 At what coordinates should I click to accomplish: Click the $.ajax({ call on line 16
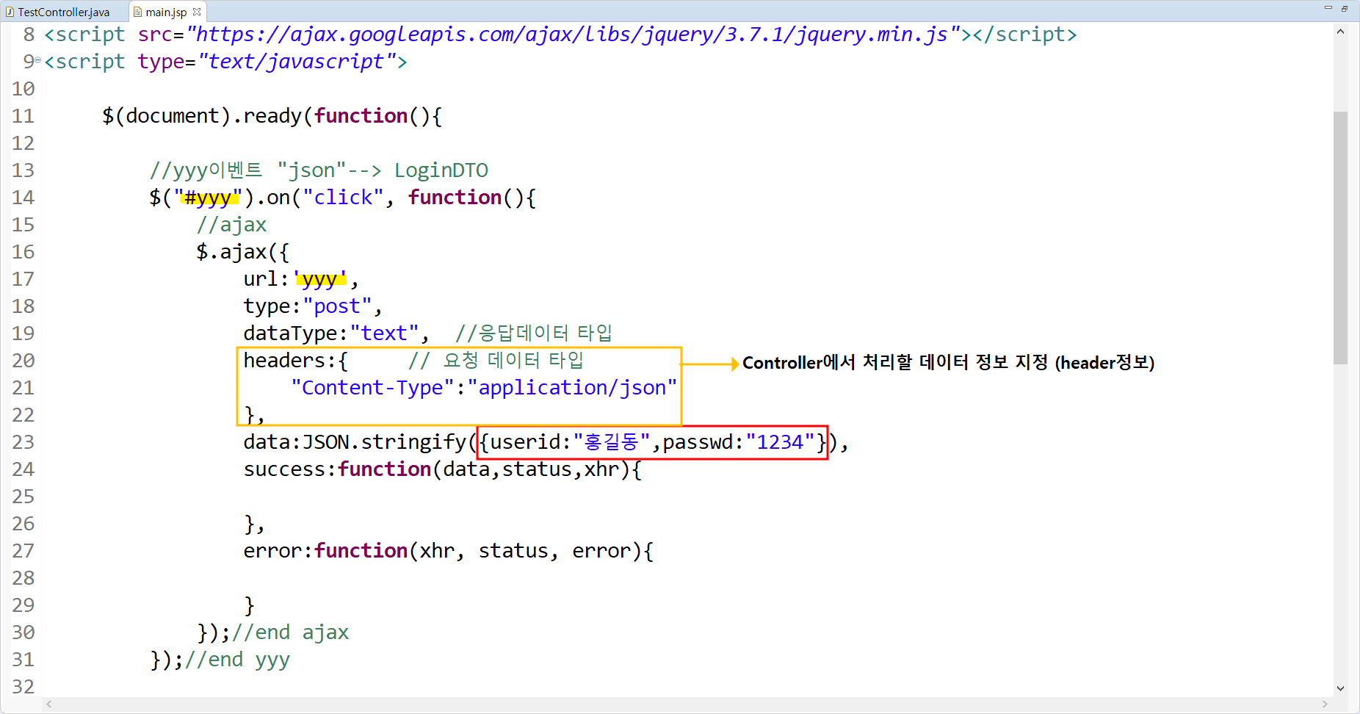(243, 252)
